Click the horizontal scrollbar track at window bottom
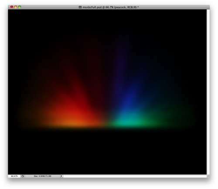The height and width of the screenshot is (189, 218). pos(135,176)
